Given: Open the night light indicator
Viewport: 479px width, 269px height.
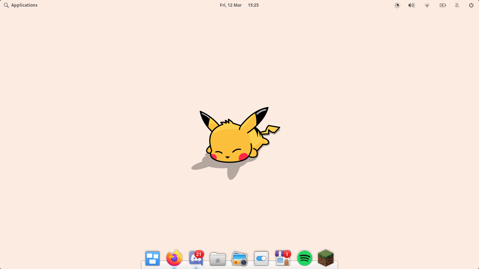Looking at the screenshot, I should [397, 5].
